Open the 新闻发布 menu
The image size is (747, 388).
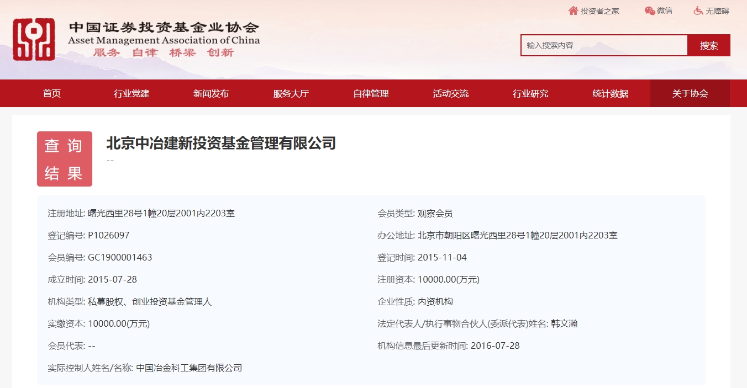coord(211,93)
